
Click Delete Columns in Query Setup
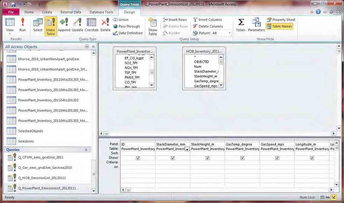208,26
